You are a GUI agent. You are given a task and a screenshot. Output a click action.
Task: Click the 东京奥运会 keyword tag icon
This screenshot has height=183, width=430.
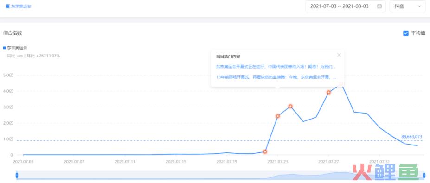tap(7, 6)
